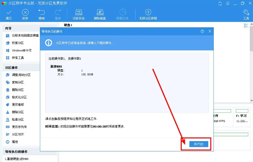Click the help icon in the dialog title bar
The height and width of the screenshot is (162, 253).
(202, 31)
